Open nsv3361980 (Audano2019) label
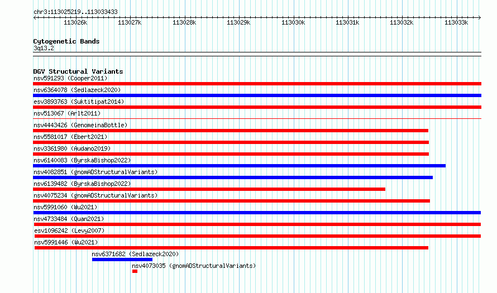 click(72, 148)
